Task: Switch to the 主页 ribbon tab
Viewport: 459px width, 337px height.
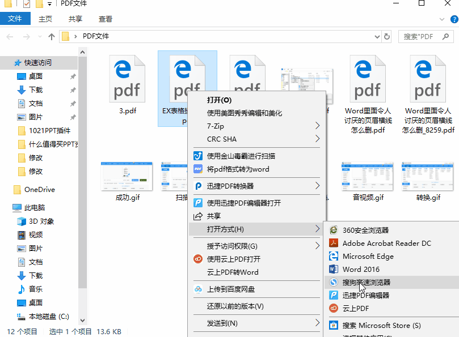Action: 45,19
